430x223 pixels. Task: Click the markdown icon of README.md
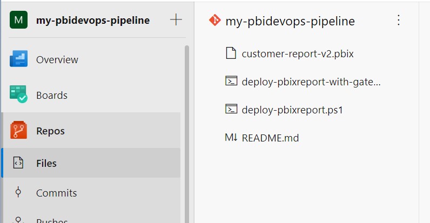click(231, 137)
